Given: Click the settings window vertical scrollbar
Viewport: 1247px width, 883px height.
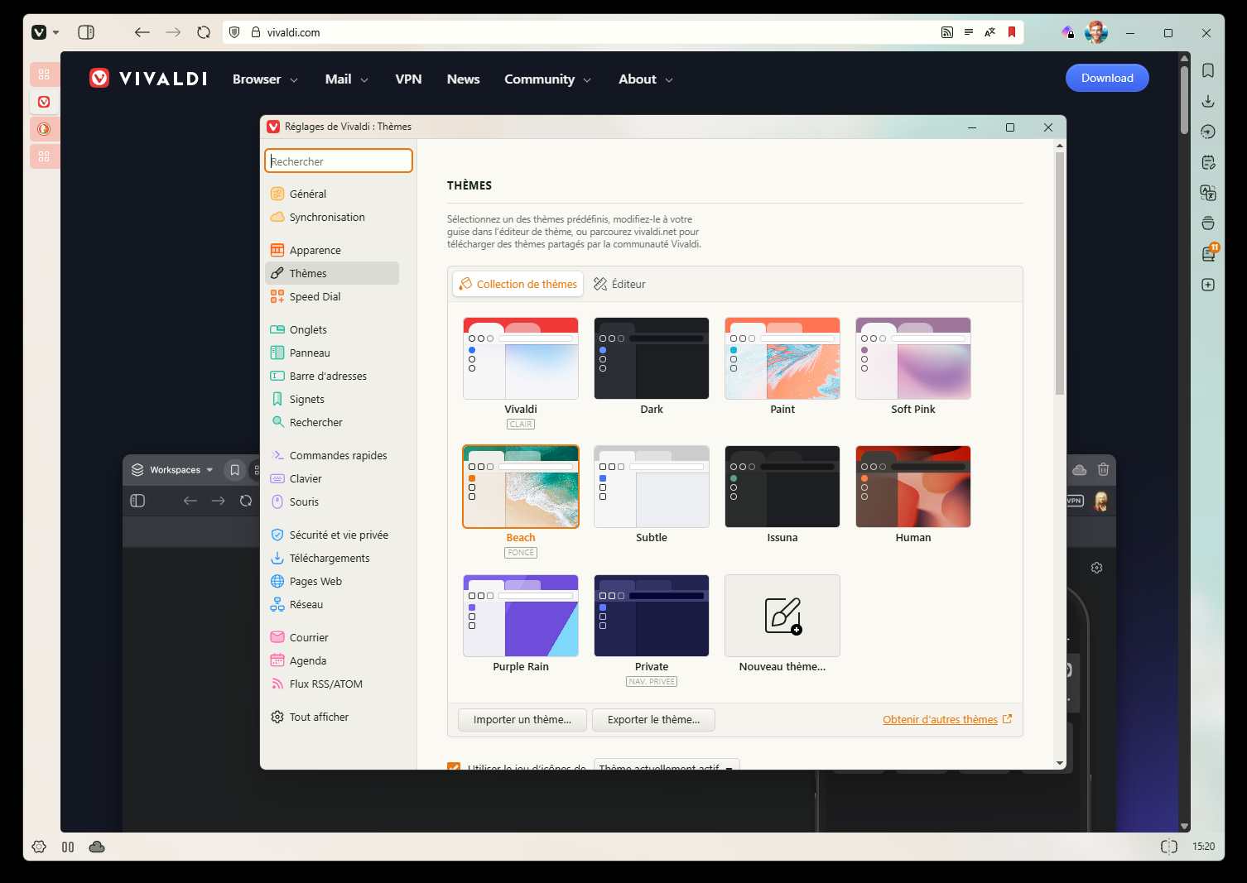Looking at the screenshot, I should [x=1060, y=273].
